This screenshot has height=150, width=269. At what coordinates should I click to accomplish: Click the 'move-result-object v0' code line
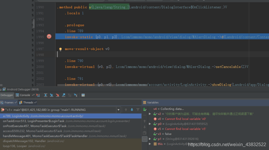point(87,49)
